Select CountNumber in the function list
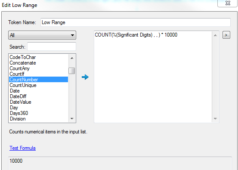The image size is (238, 170). click(39, 80)
